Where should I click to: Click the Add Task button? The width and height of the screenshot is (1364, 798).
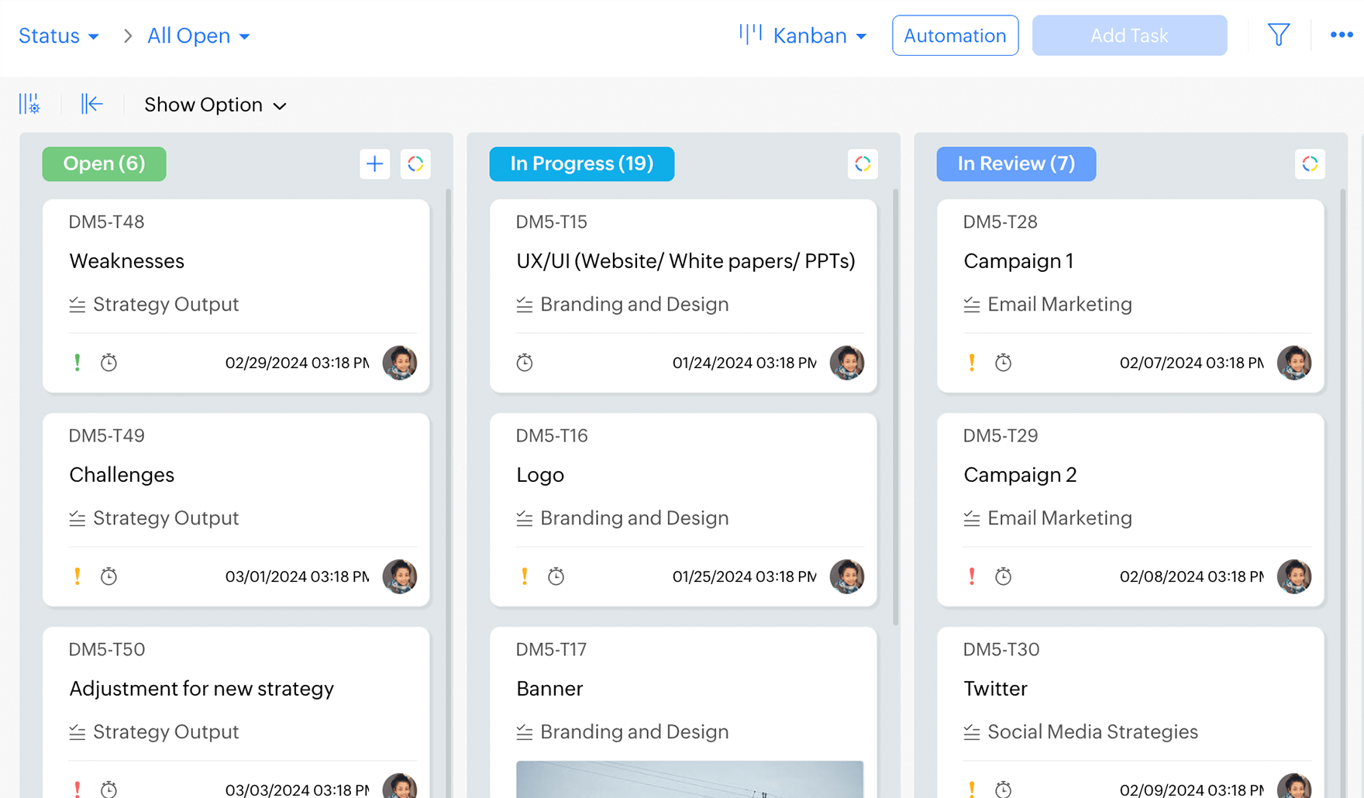pos(1128,36)
